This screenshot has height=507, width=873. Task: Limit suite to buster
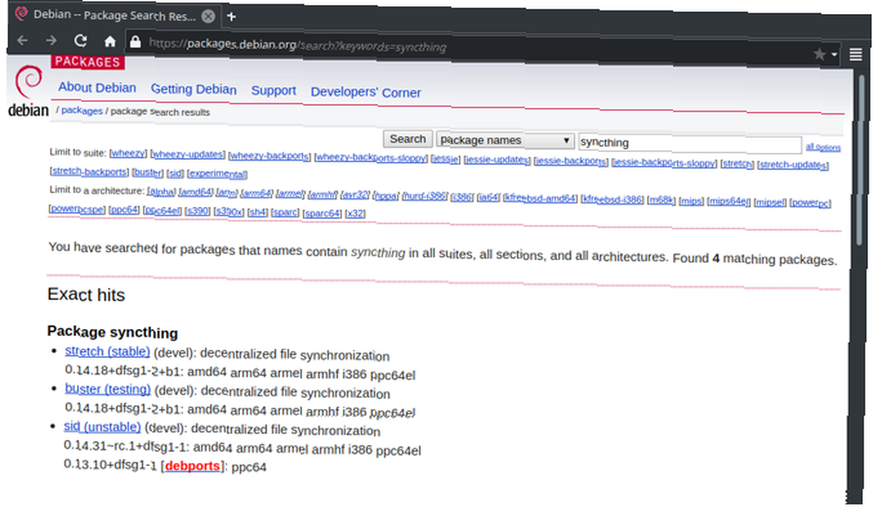[x=148, y=173]
